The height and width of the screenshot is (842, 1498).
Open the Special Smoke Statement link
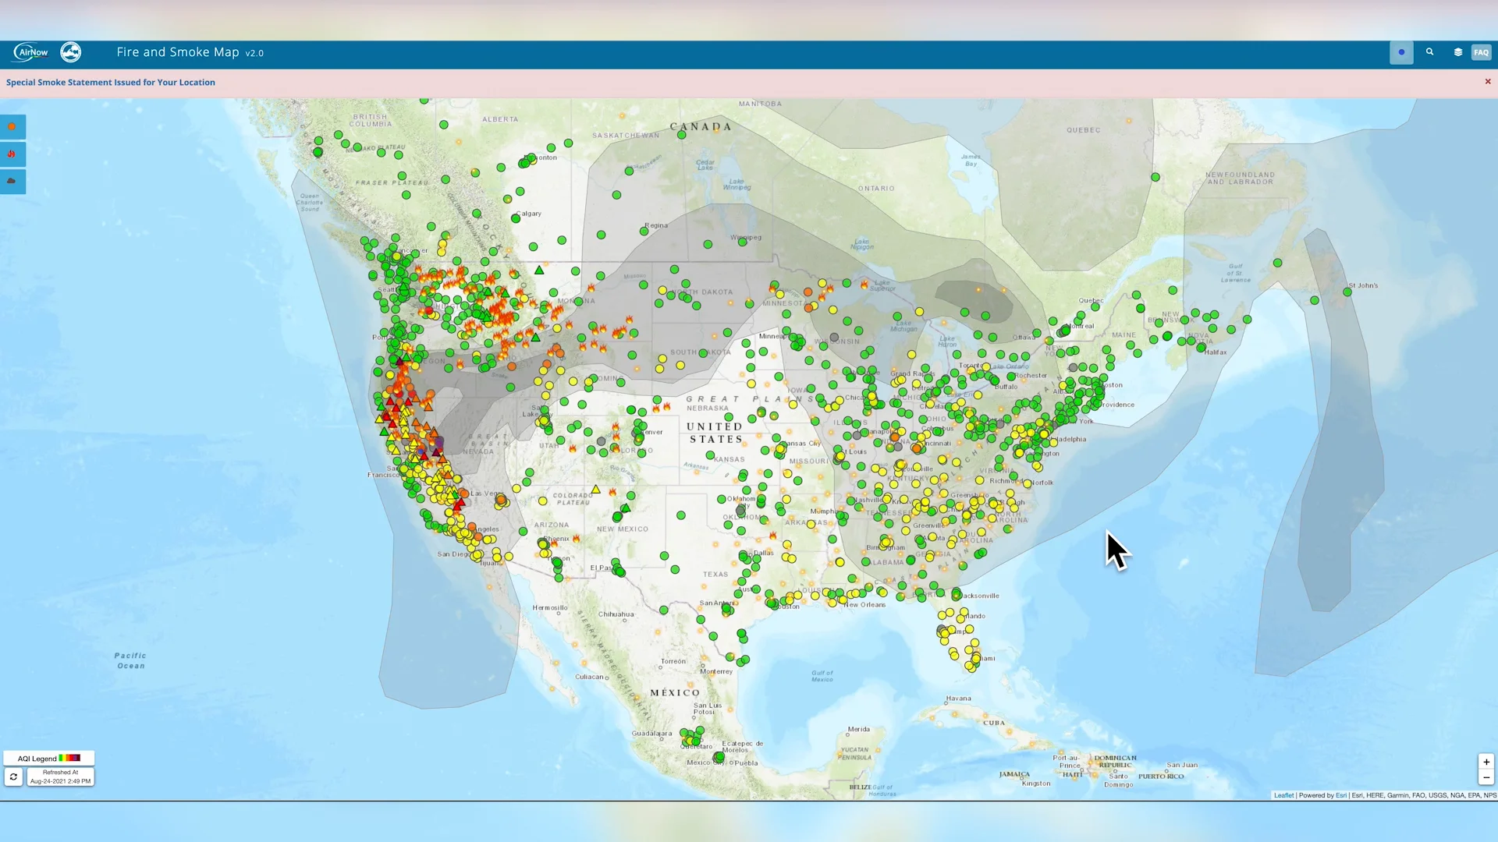coord(111,82)
